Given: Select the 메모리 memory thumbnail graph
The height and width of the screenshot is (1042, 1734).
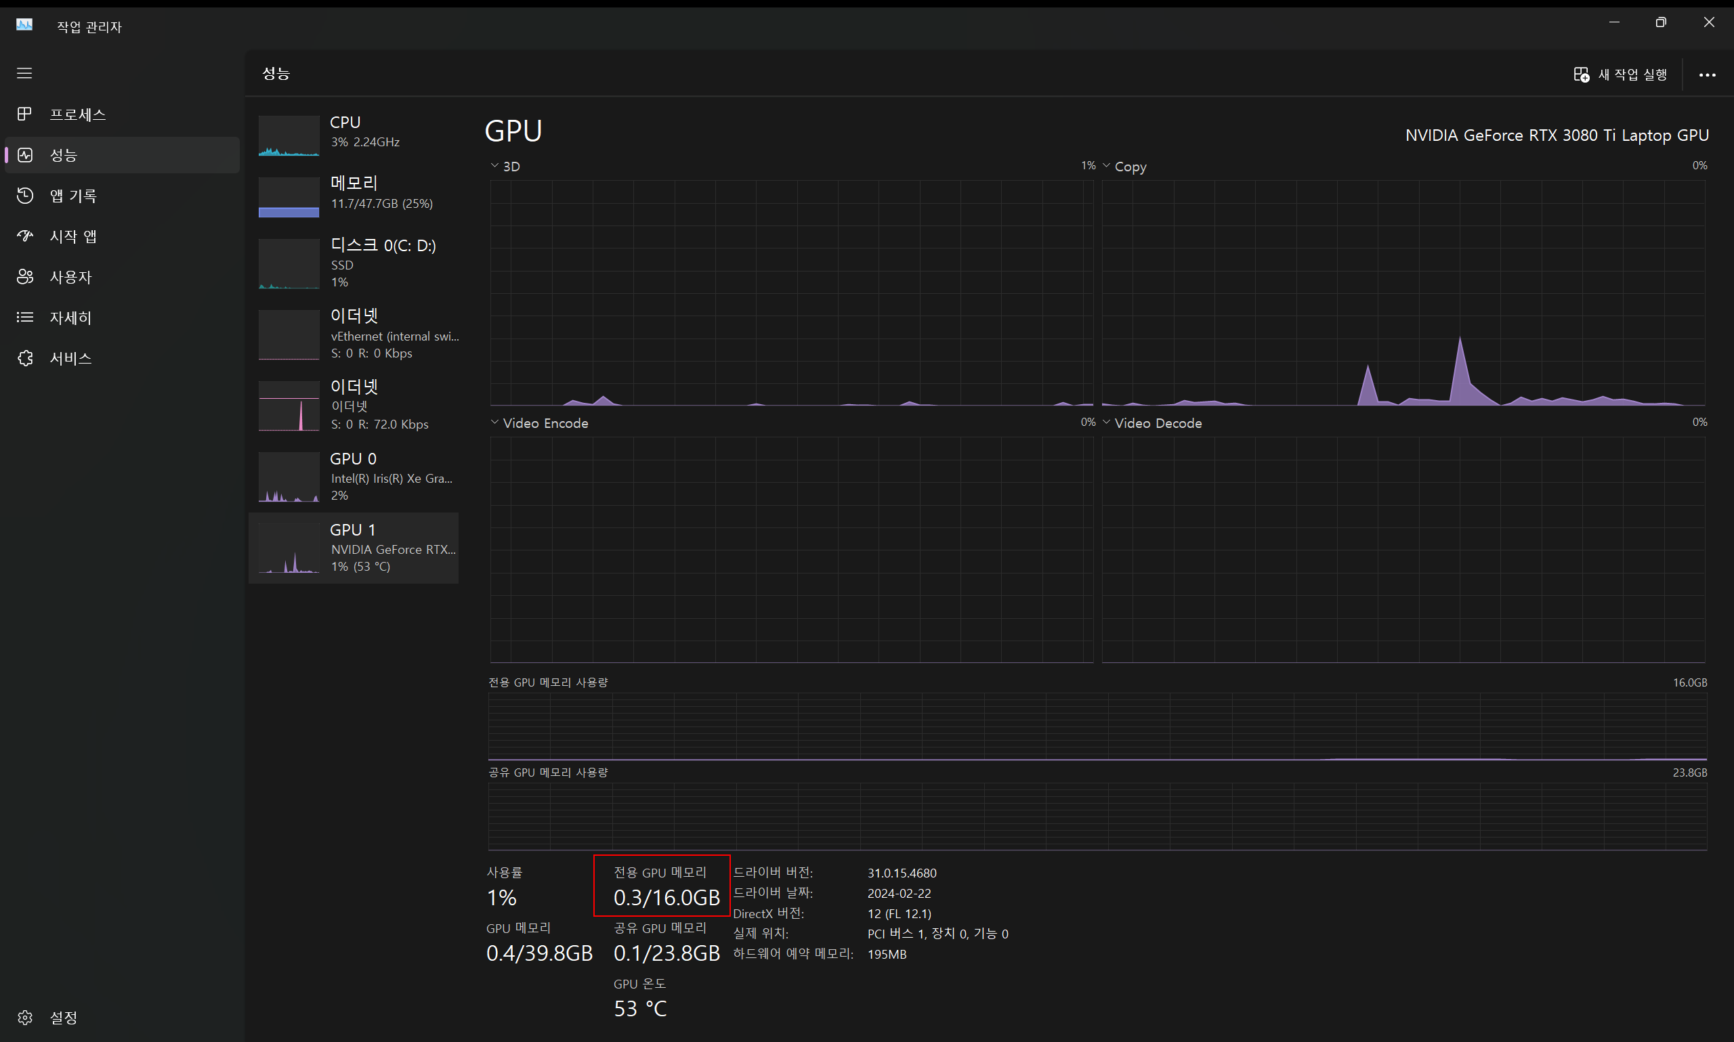Looking at the screenshot, I should click(289, 197).
